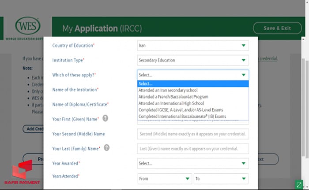Click help icon beside Last (Family) Name

point(106,148)
